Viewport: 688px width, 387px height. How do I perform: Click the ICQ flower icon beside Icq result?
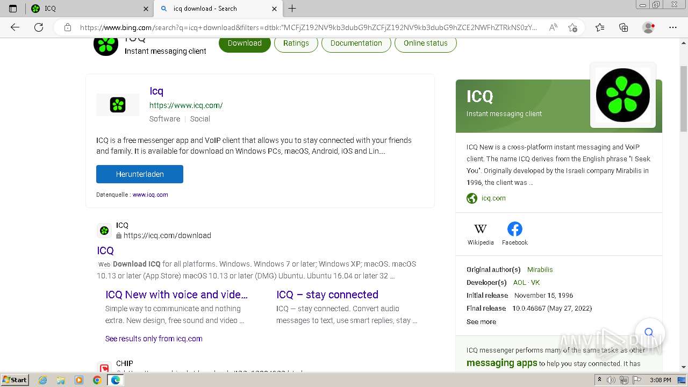click(118, 105)
